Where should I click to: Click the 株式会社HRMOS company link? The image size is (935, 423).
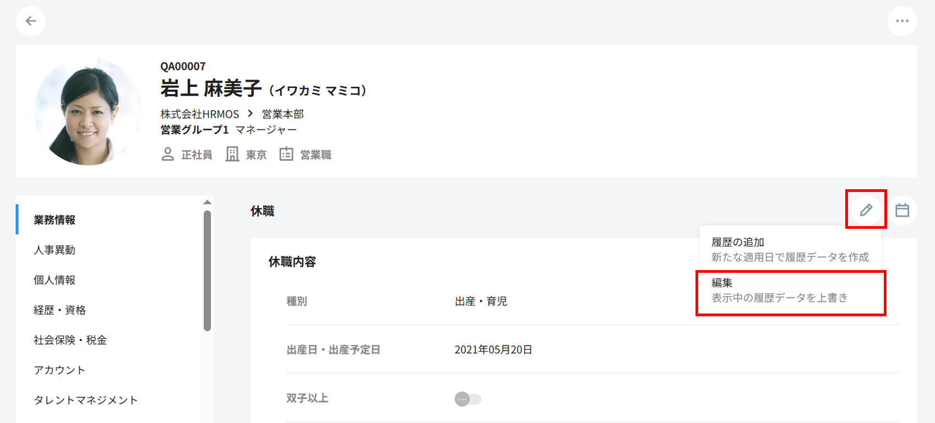(199, 114)
